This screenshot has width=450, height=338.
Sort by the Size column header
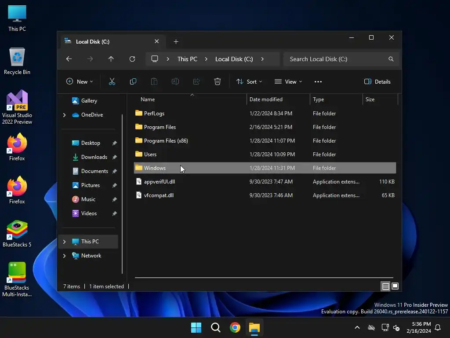point(380,99)
